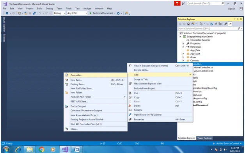Choose Existing Item... from the Add submenu
Screen dimensions: 245x154
point(96,84)
